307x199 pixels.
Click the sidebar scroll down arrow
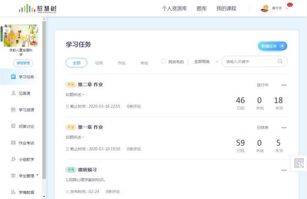(x=44, y=196)
